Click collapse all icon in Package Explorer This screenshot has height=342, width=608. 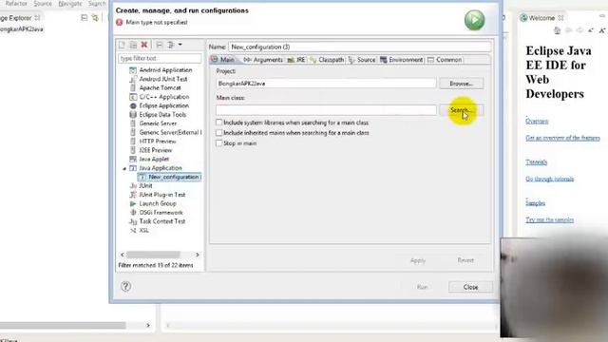(x=85, y=18)
